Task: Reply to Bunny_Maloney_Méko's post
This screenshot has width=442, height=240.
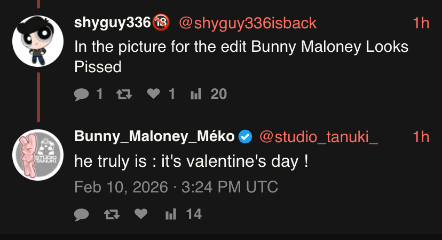Action: [82, 214]
